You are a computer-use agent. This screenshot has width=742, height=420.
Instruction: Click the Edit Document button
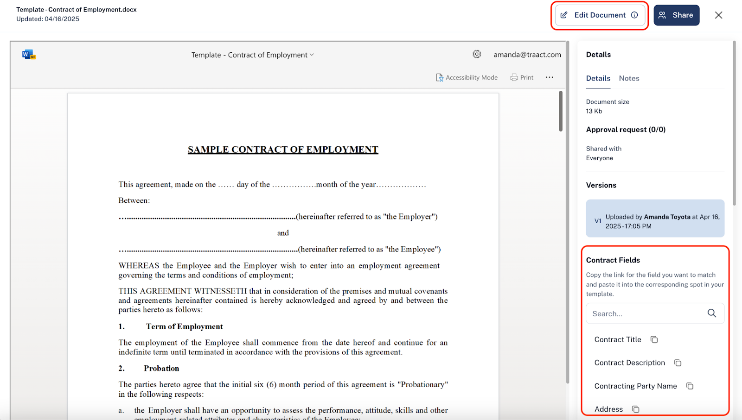click(x=600, y=15)
